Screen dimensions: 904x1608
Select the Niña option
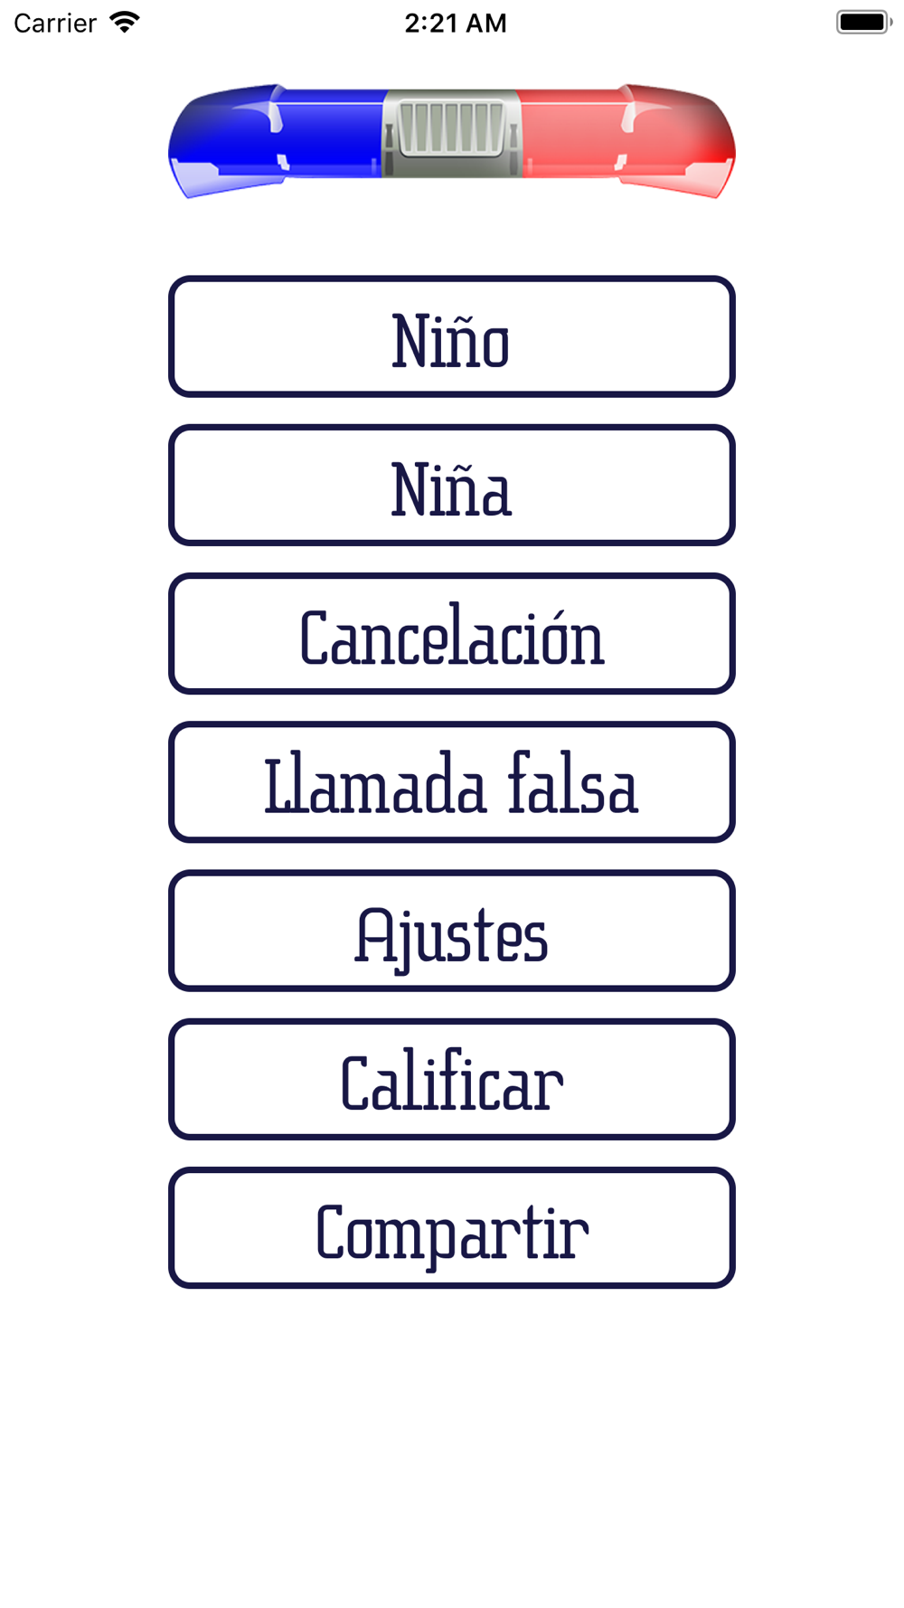[x=452, y=485]
